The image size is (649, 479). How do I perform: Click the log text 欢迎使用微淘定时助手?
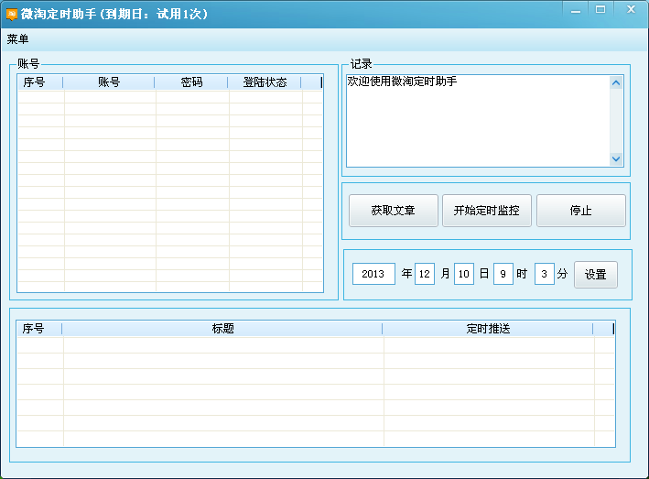pyautogui.click(x=402, y=82)
